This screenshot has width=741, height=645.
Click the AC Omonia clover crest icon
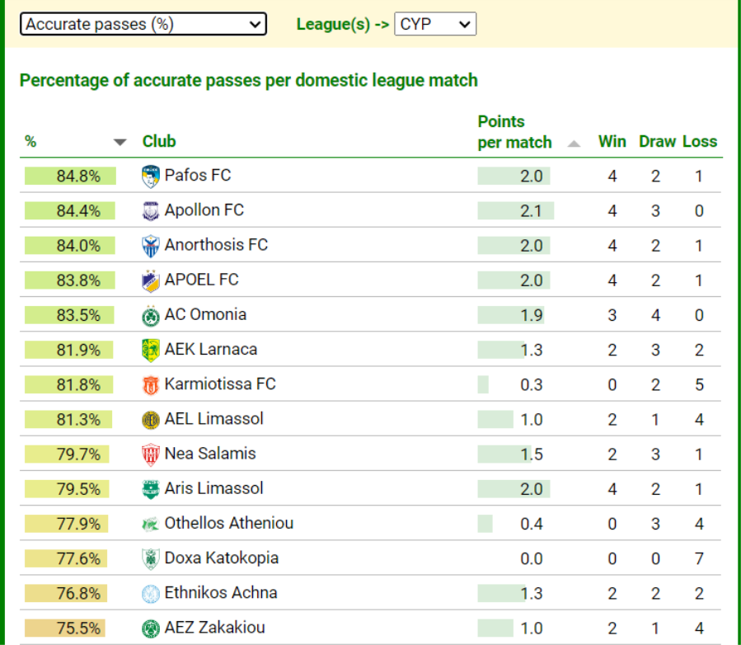[x=150, y=315]
